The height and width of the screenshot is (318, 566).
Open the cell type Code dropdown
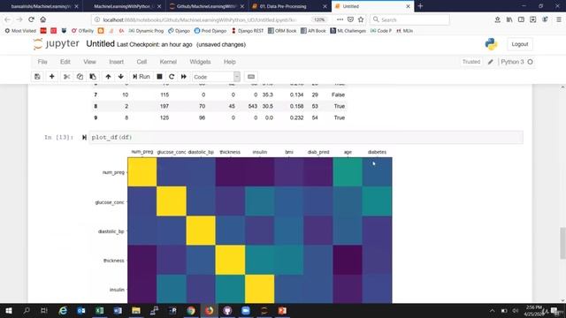click(216, 77)
